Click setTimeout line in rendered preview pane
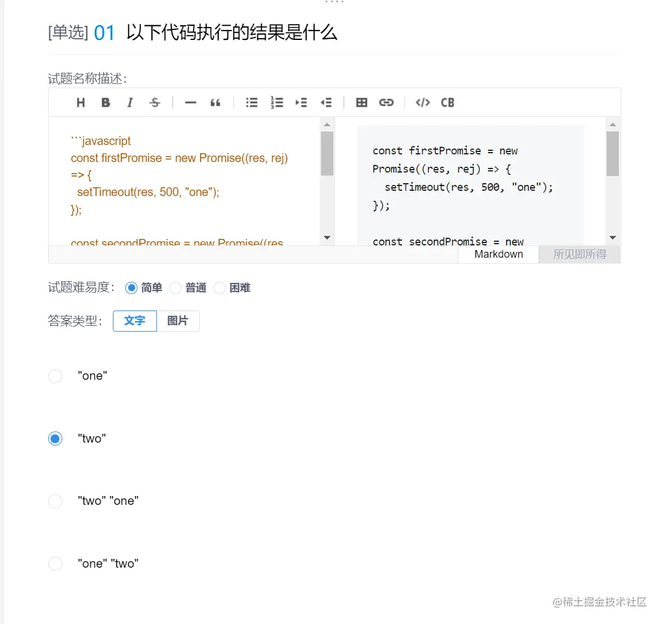This screenshot has height=624, width=663. (x=468, y=187)
